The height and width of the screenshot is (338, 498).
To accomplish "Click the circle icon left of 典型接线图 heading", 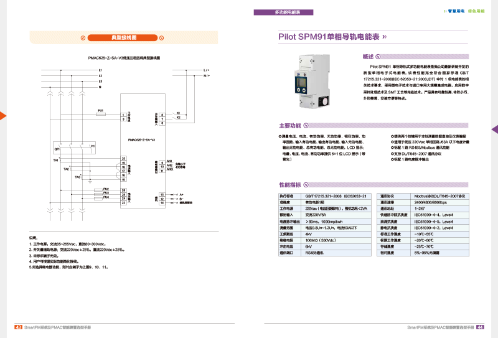I will click(x=83, y=38).
